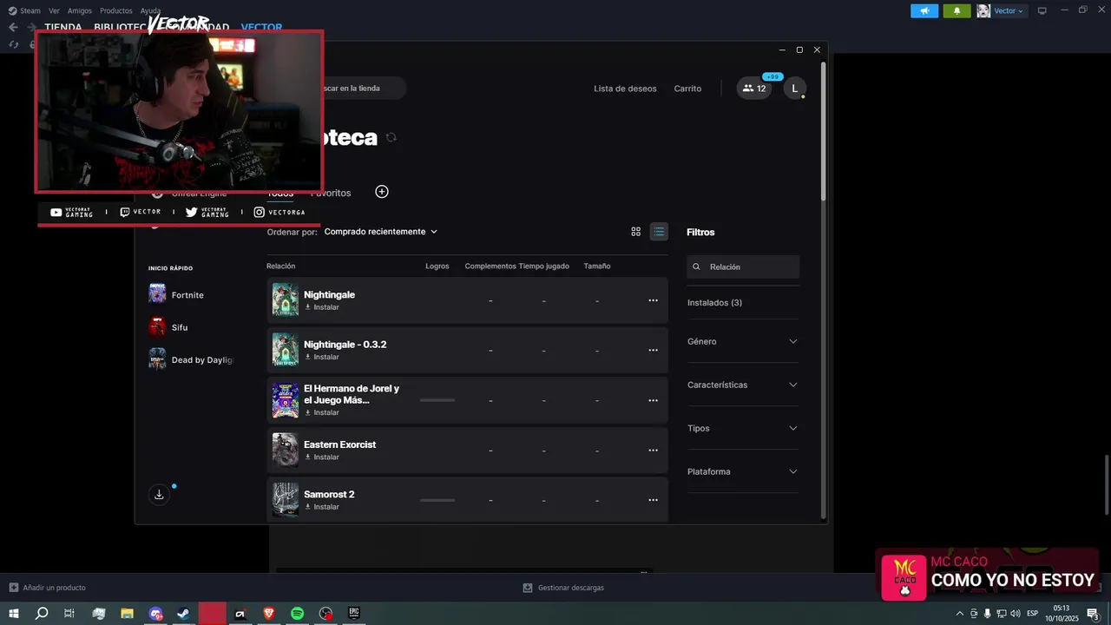The height and width of the screenshot is (625, 1111).
Task: Open options menu for Nightingale - 0.3.2
Action: coord(653,350)
